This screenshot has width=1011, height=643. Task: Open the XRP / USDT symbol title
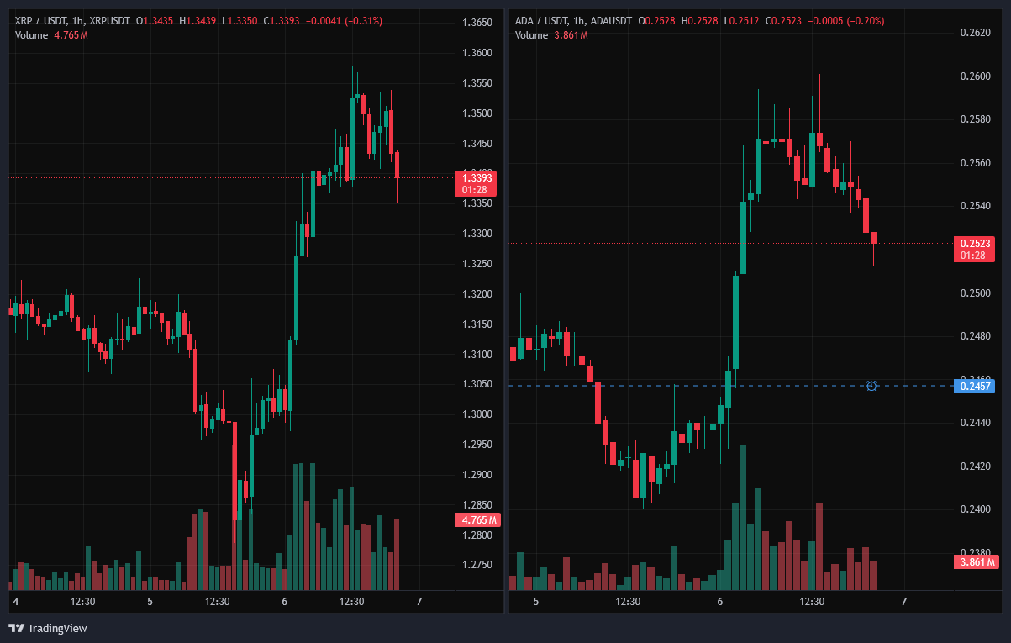pos(43,19)
